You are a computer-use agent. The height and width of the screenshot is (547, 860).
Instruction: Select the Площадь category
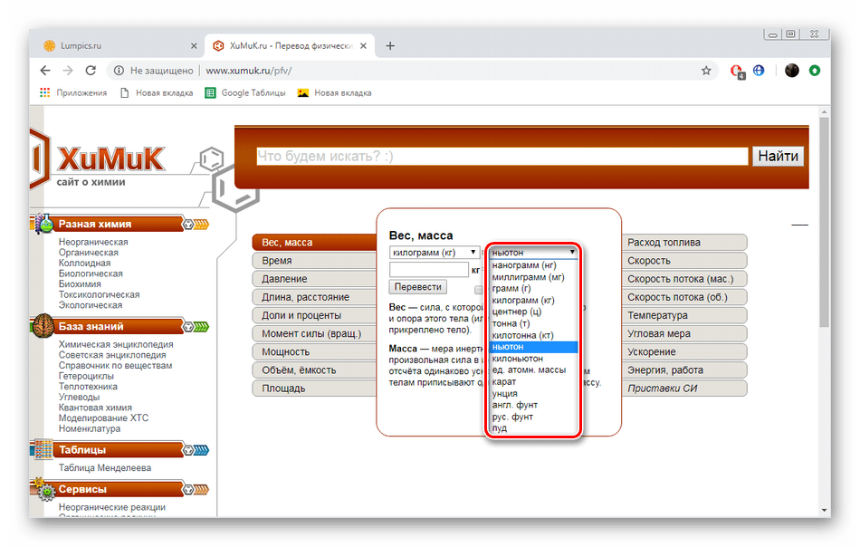click(x=315, y=388)
